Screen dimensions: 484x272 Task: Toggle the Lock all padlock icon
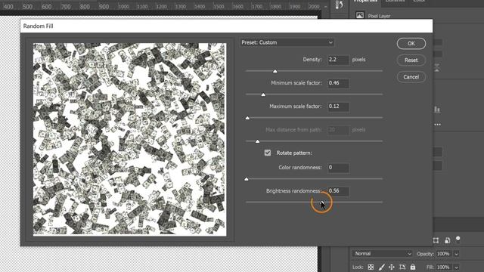[413, 267]
